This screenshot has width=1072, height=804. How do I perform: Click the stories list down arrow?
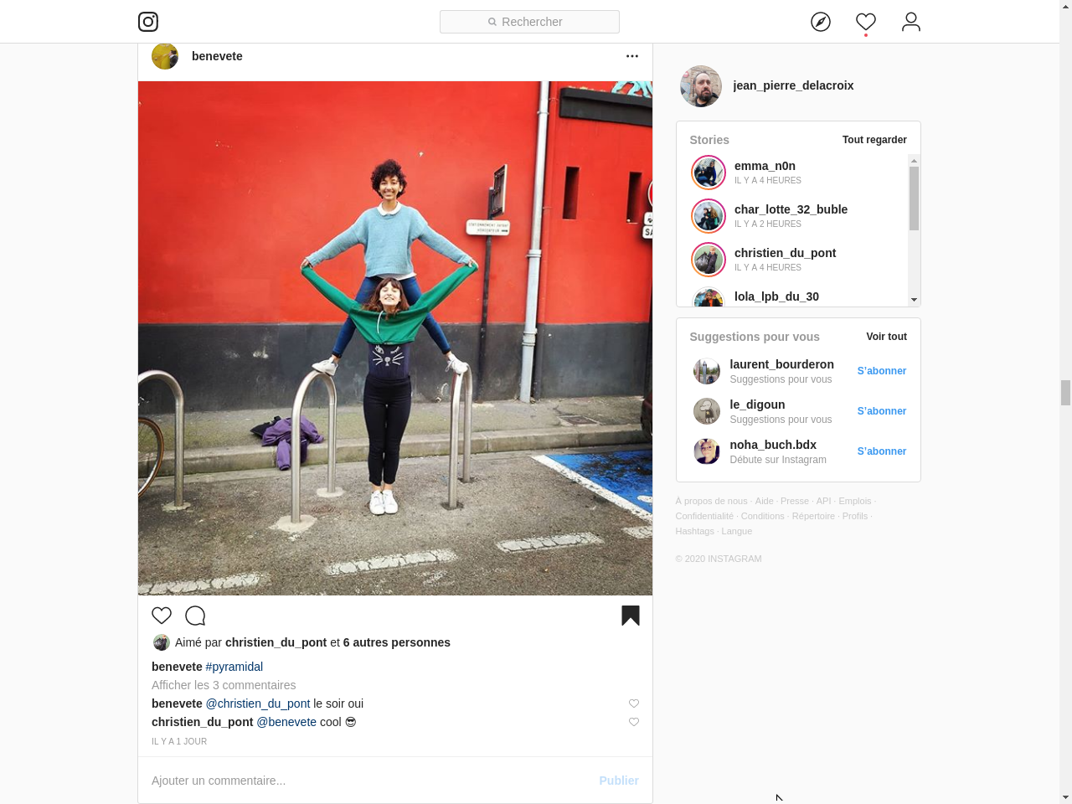coord(914,299)
